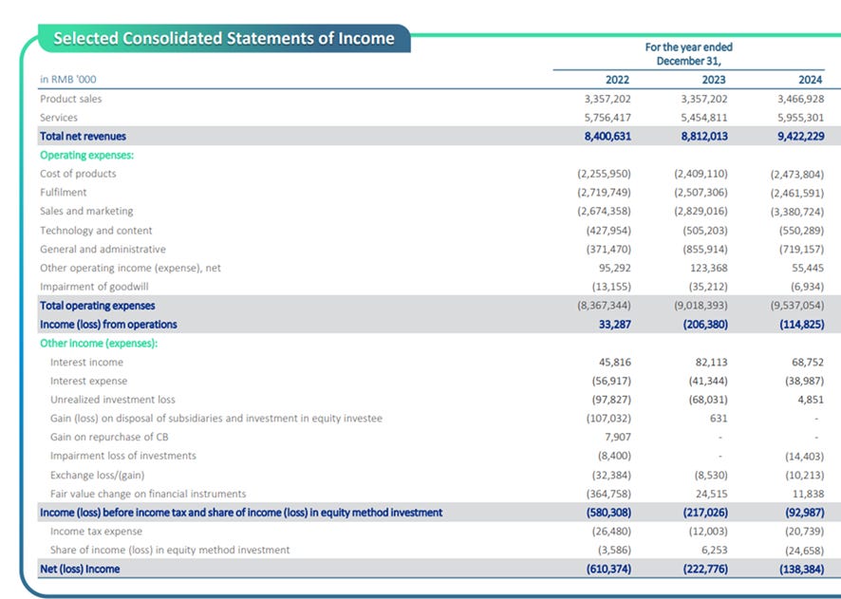Select the 2024 column header
This screenshot has width=841, height=599.
coord(811,80)
